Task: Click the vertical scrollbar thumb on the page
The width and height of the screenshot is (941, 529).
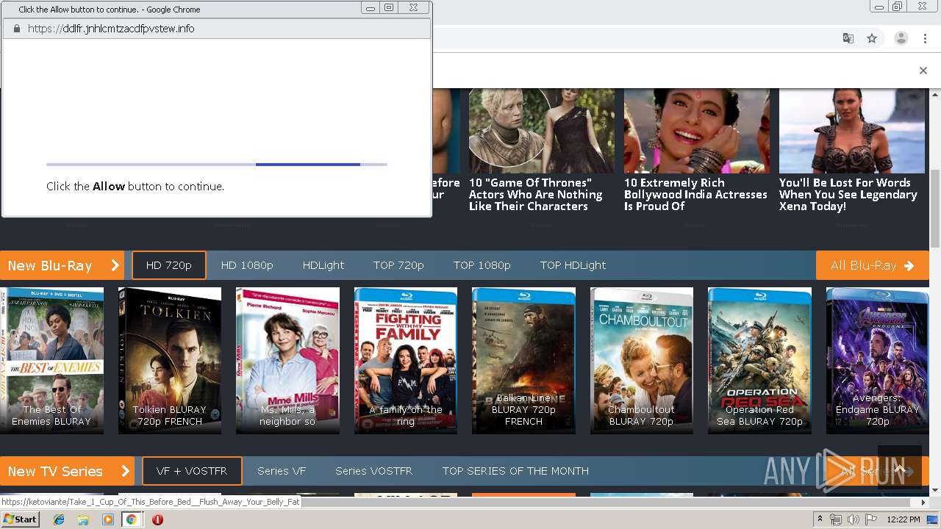Action: (935, 207)
